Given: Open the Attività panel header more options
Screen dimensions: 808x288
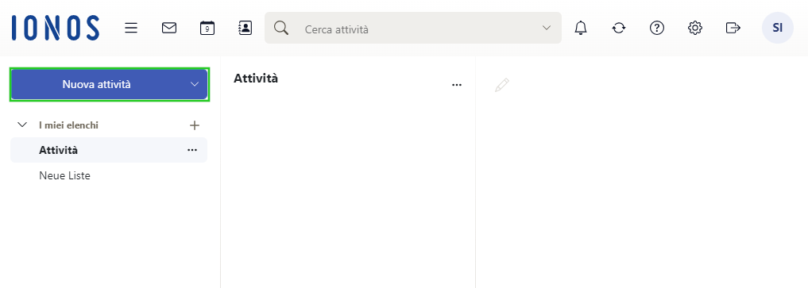Looking at the screenshot, I should (x=457, y=85).
